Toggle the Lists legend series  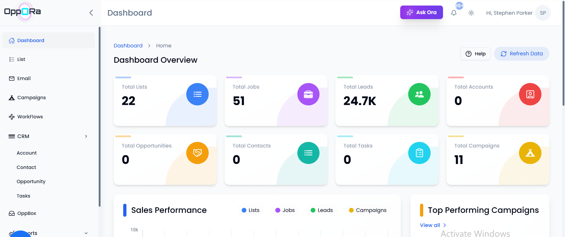251,210
